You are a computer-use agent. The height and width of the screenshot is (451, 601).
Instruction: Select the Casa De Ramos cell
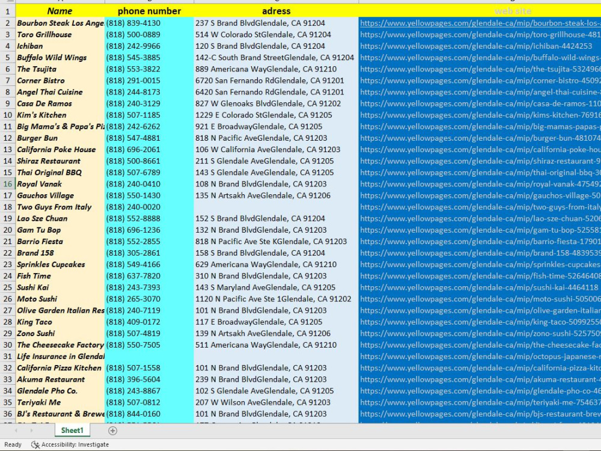coord(59,103)
